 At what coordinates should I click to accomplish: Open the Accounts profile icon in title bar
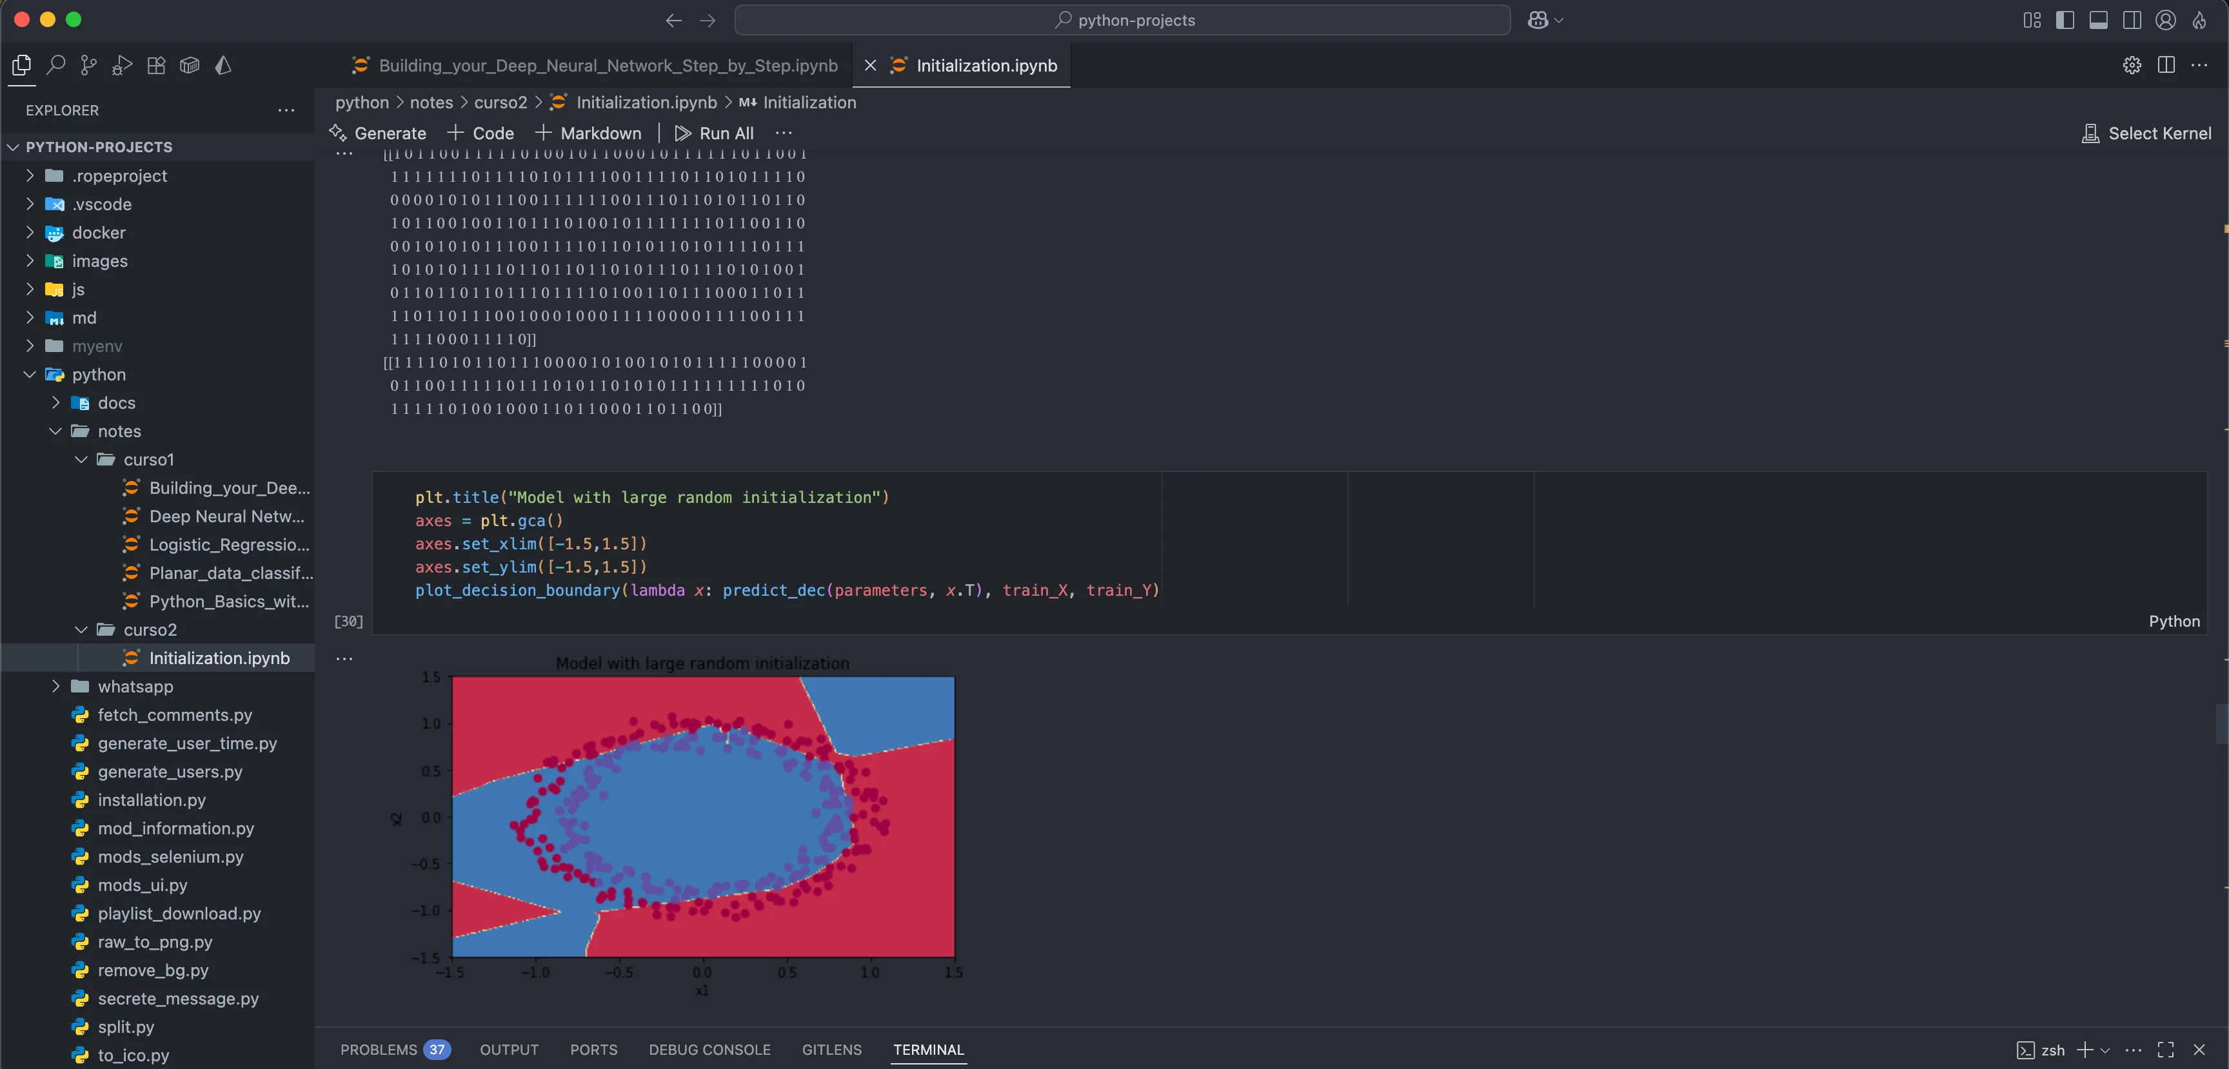2165,20
